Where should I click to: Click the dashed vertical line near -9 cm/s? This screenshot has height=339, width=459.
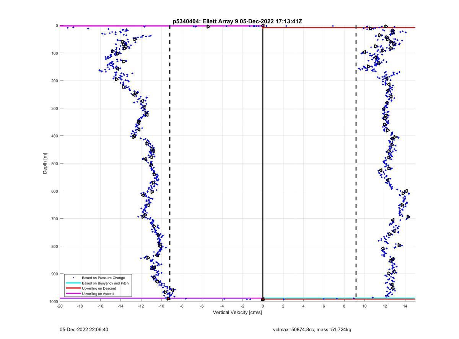(x=170, y=164)
